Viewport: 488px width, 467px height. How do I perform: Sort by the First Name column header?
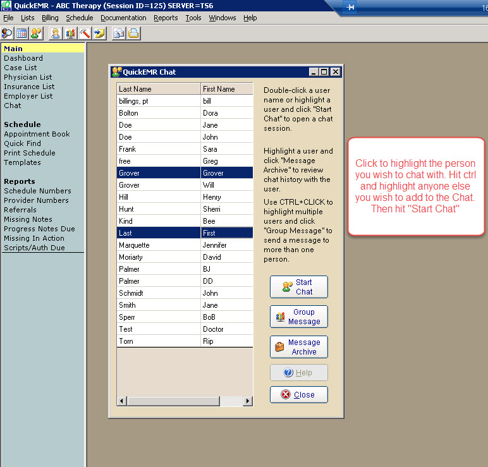click(227, 89)
